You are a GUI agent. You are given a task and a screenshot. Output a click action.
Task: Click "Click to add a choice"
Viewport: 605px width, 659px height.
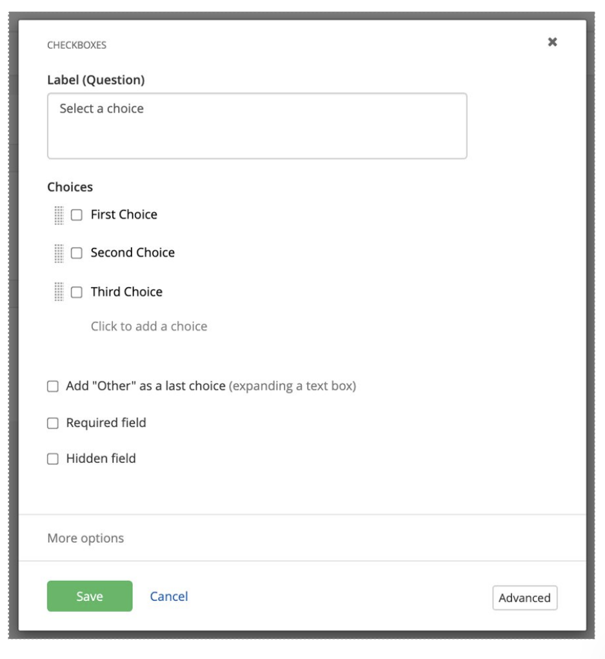(x=149, y=326)
